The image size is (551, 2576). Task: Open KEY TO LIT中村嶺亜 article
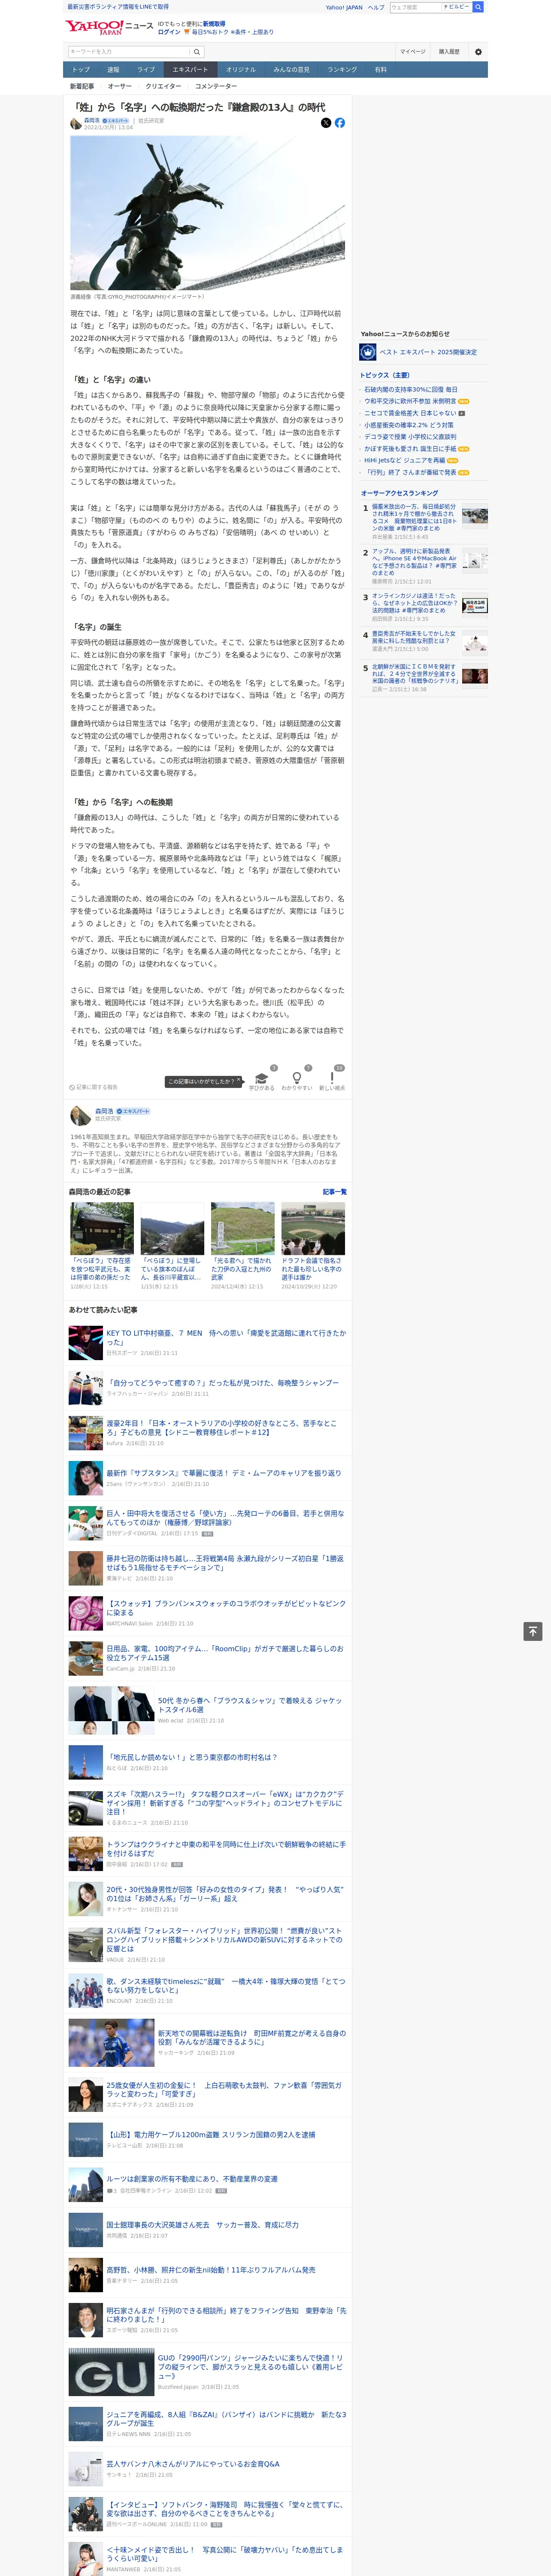[226, 1337]
